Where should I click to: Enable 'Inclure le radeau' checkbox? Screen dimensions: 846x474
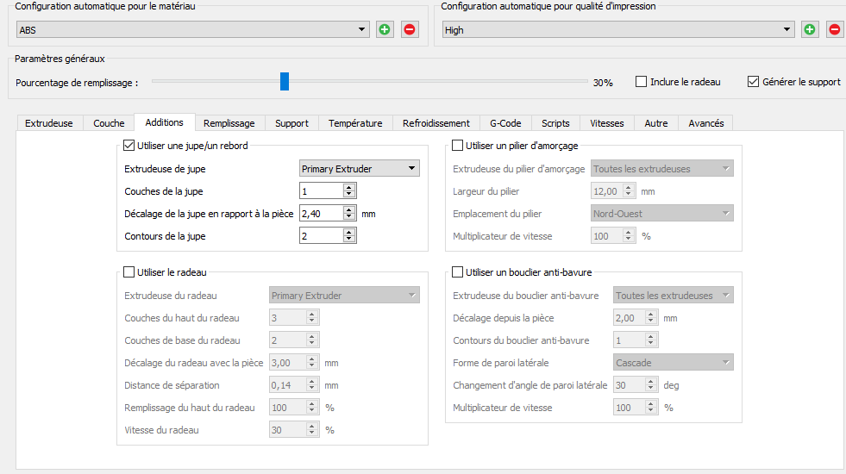(x=641, y=82)
